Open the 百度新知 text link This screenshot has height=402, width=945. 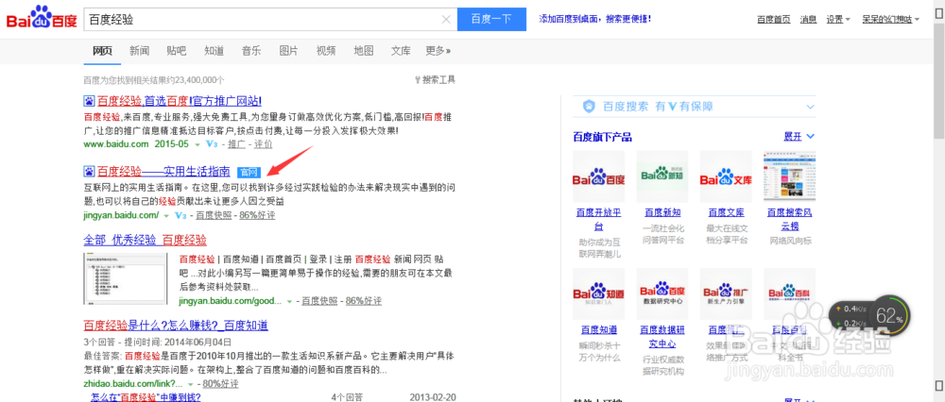tap(662, 212)
